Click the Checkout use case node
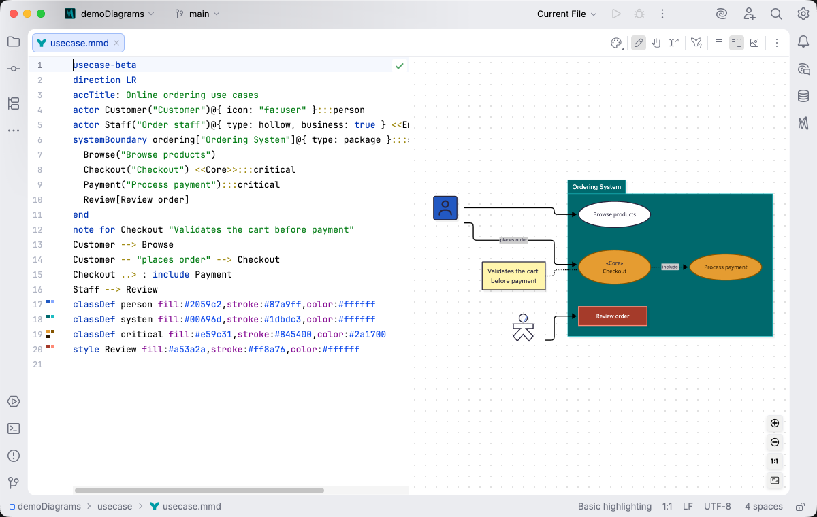The width and height of the screenshot is (817, 517). 614,267
